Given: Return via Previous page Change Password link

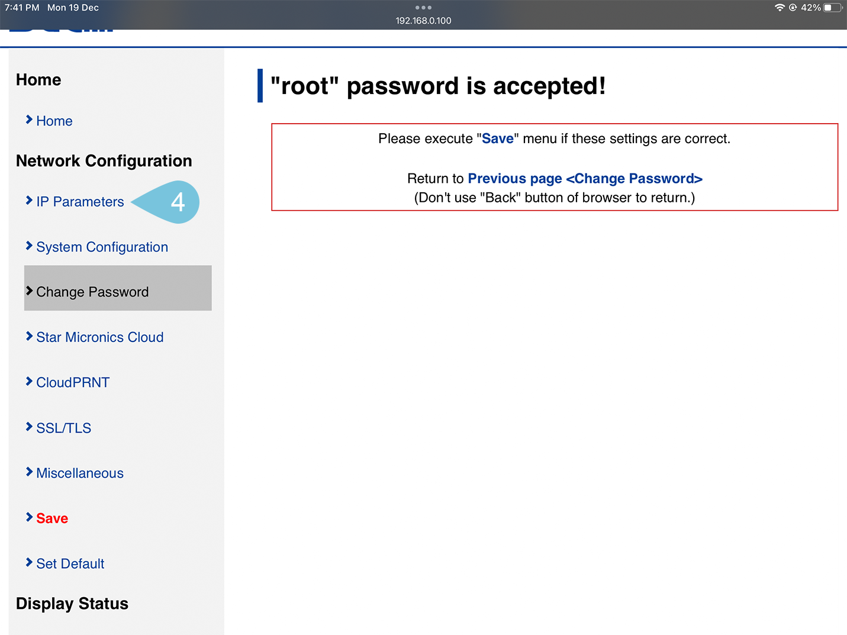Looking at the screenshot, I should (x=585, y=179).
